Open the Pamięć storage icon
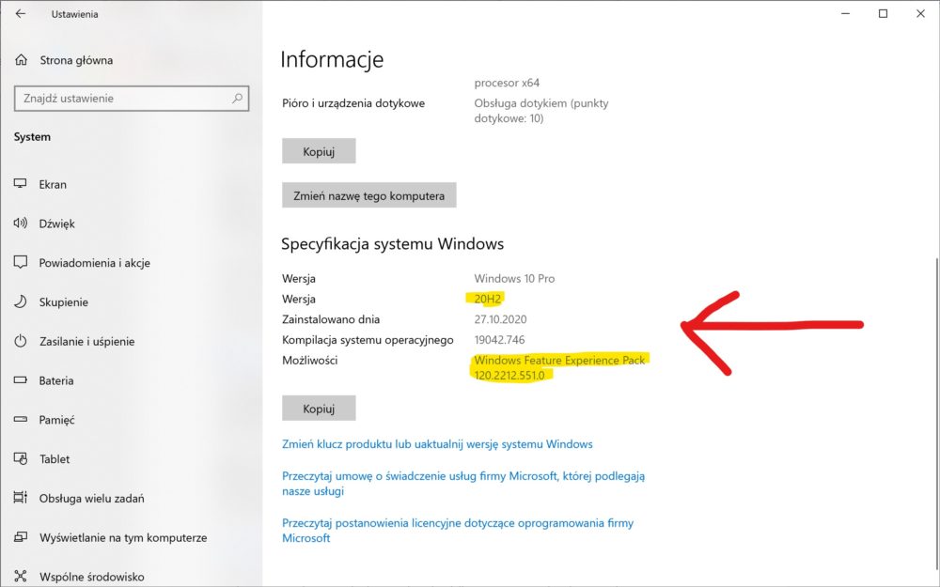Screen dimensions: 940x587 click(21, 419)
